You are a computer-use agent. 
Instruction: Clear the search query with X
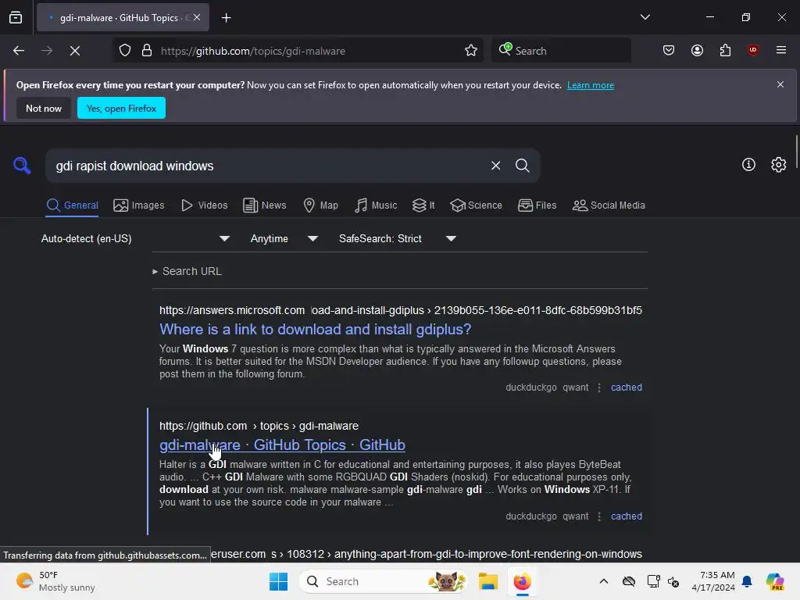point(495,166)
